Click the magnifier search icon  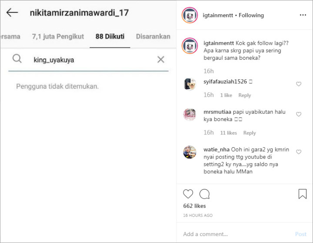coord(17,59)
